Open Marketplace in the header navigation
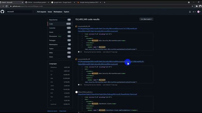This screenshot has height=113, width=202. pyautogui.click(x=58, y=12)
